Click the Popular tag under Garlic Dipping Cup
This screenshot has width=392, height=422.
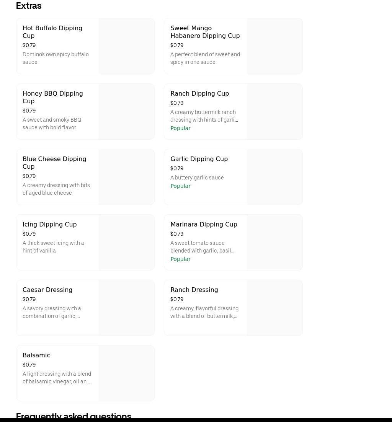pyautogui.click(x=180, y=186)
